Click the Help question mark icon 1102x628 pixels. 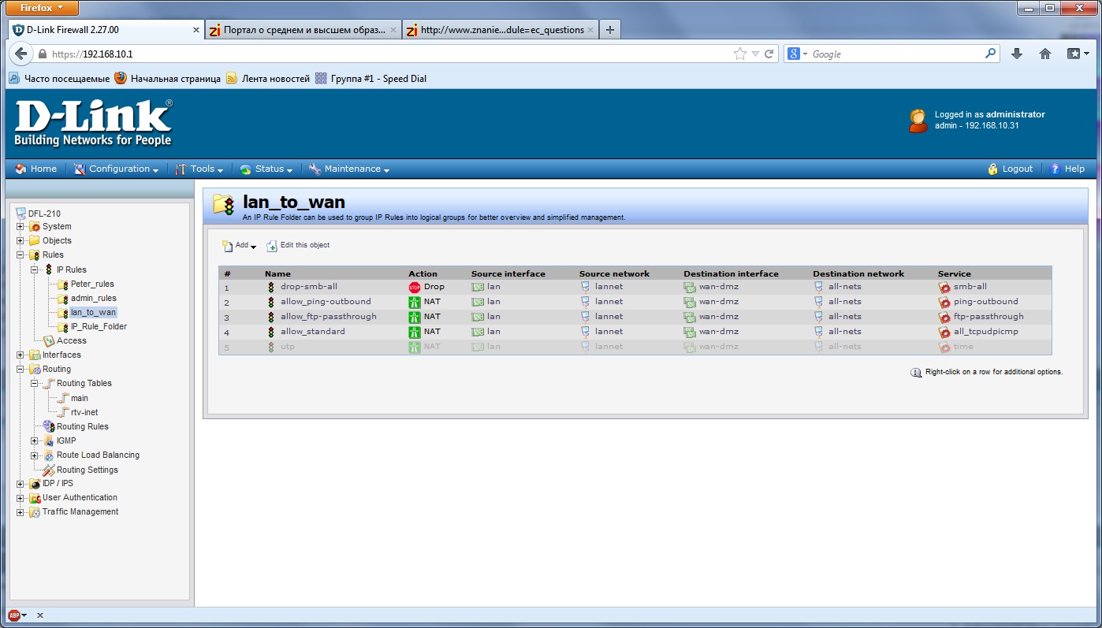pyautogui.click(x=1055, y=169)
